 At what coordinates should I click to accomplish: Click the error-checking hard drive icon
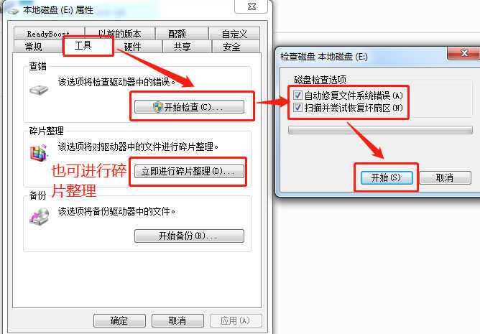39,90
